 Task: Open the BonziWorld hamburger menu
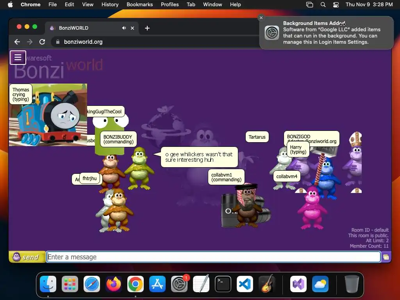click(x=18, y=57)
